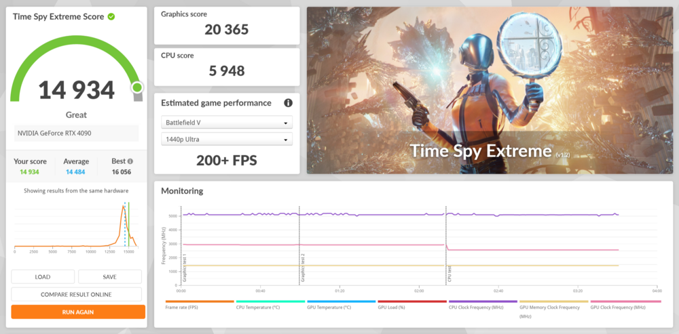Expand the 1440p Ultra resolution dropdown

coord(227,139)
